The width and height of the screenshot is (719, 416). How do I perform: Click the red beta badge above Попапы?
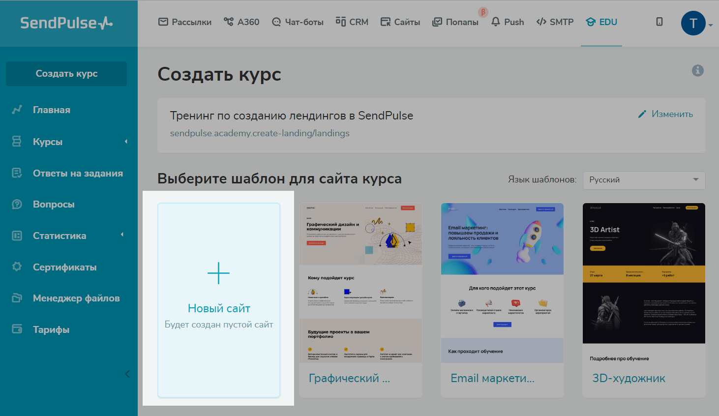coord(483,12)
